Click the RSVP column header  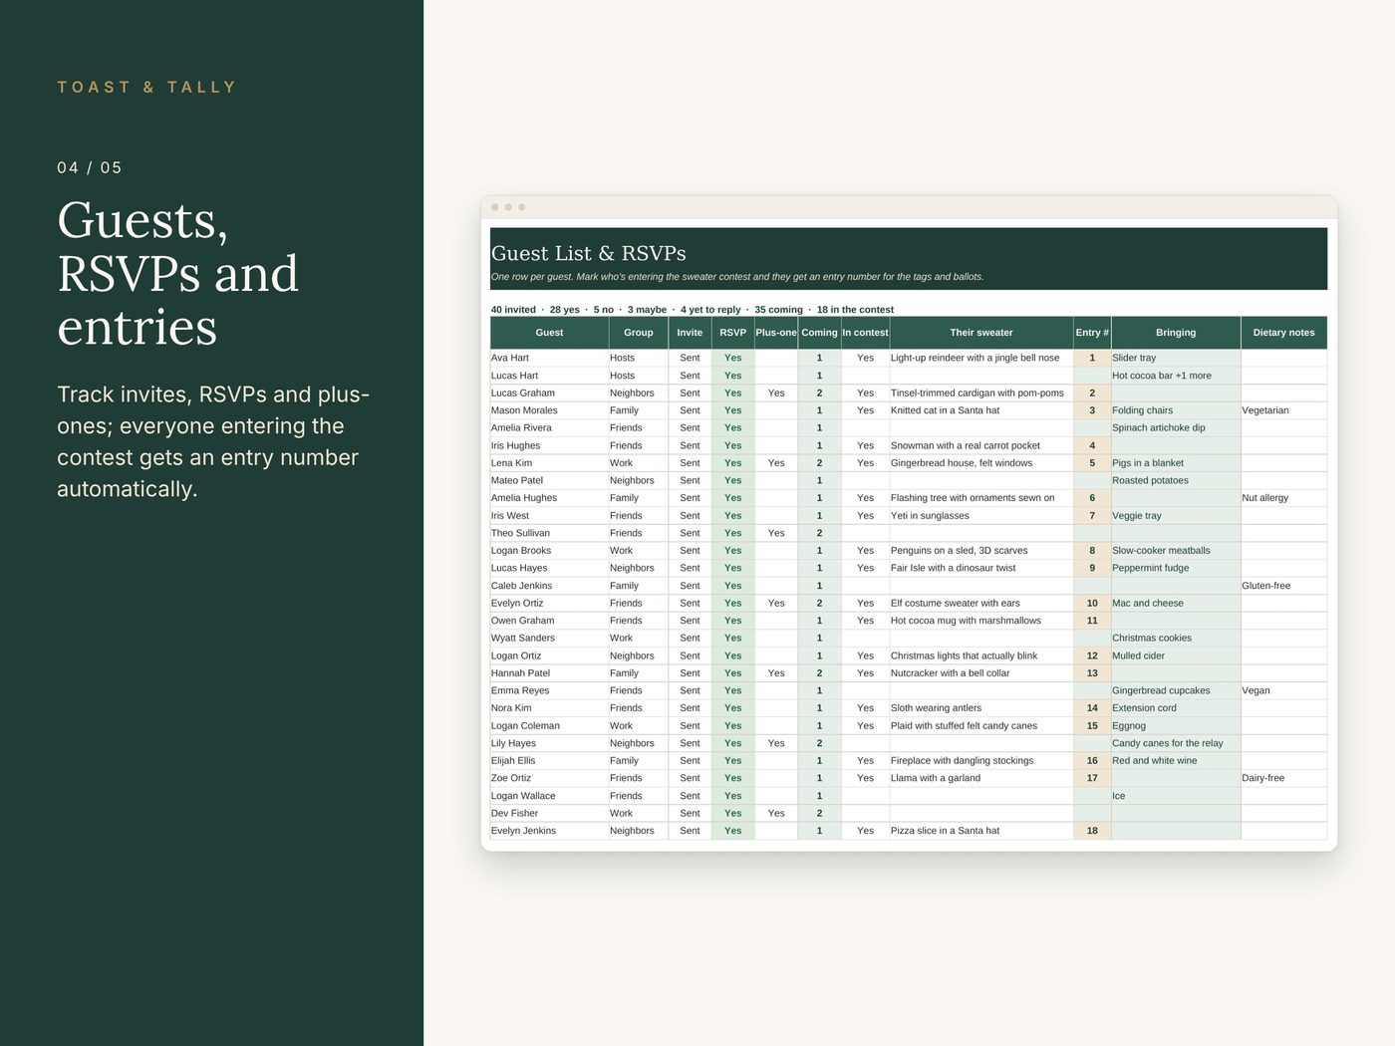732,333
